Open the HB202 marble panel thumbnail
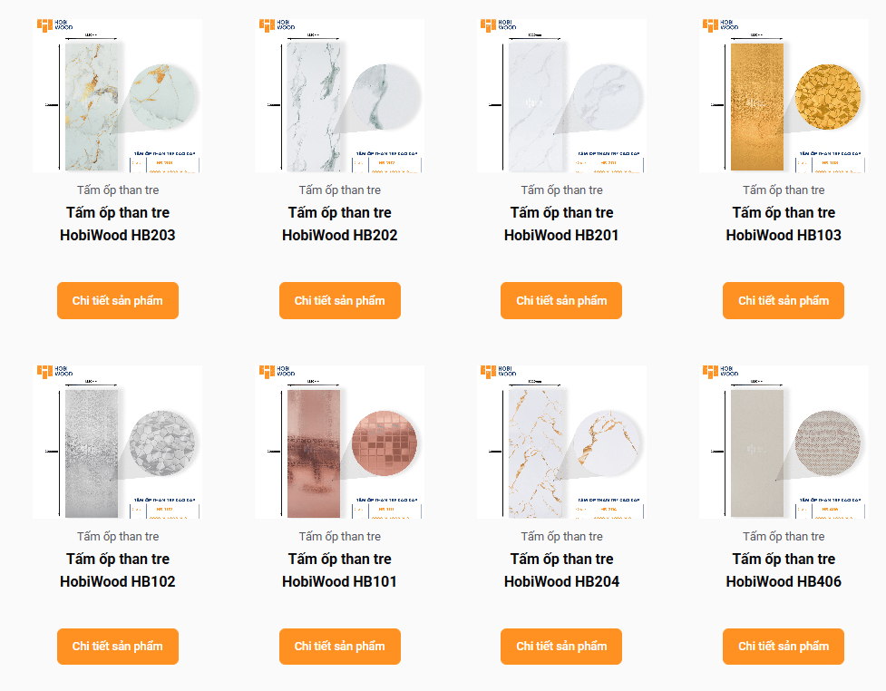 tap(339, 96)
